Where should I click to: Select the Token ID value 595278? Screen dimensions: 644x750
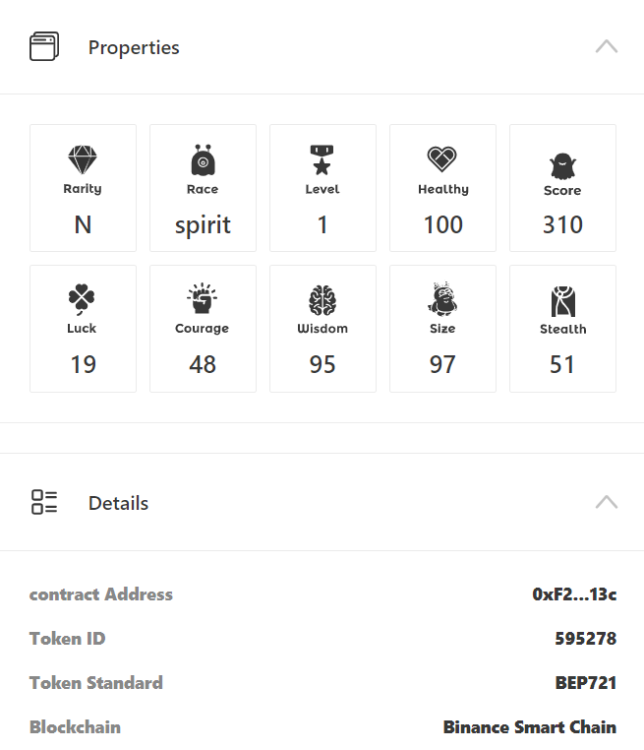585,639
